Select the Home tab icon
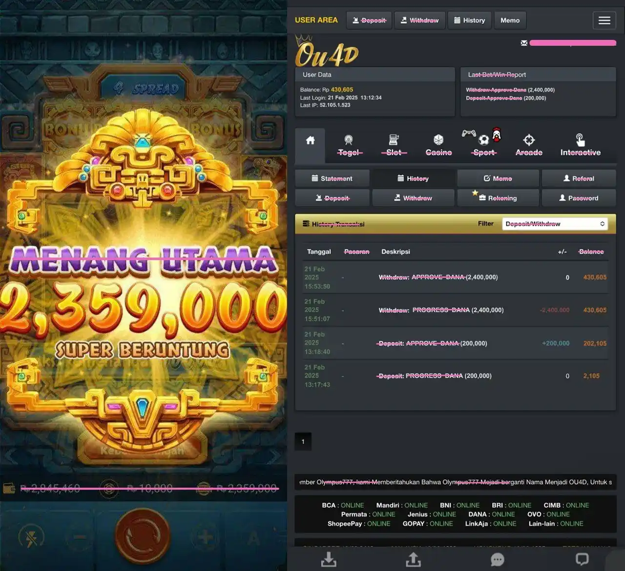Screen dimensions: 625x571 310,140
